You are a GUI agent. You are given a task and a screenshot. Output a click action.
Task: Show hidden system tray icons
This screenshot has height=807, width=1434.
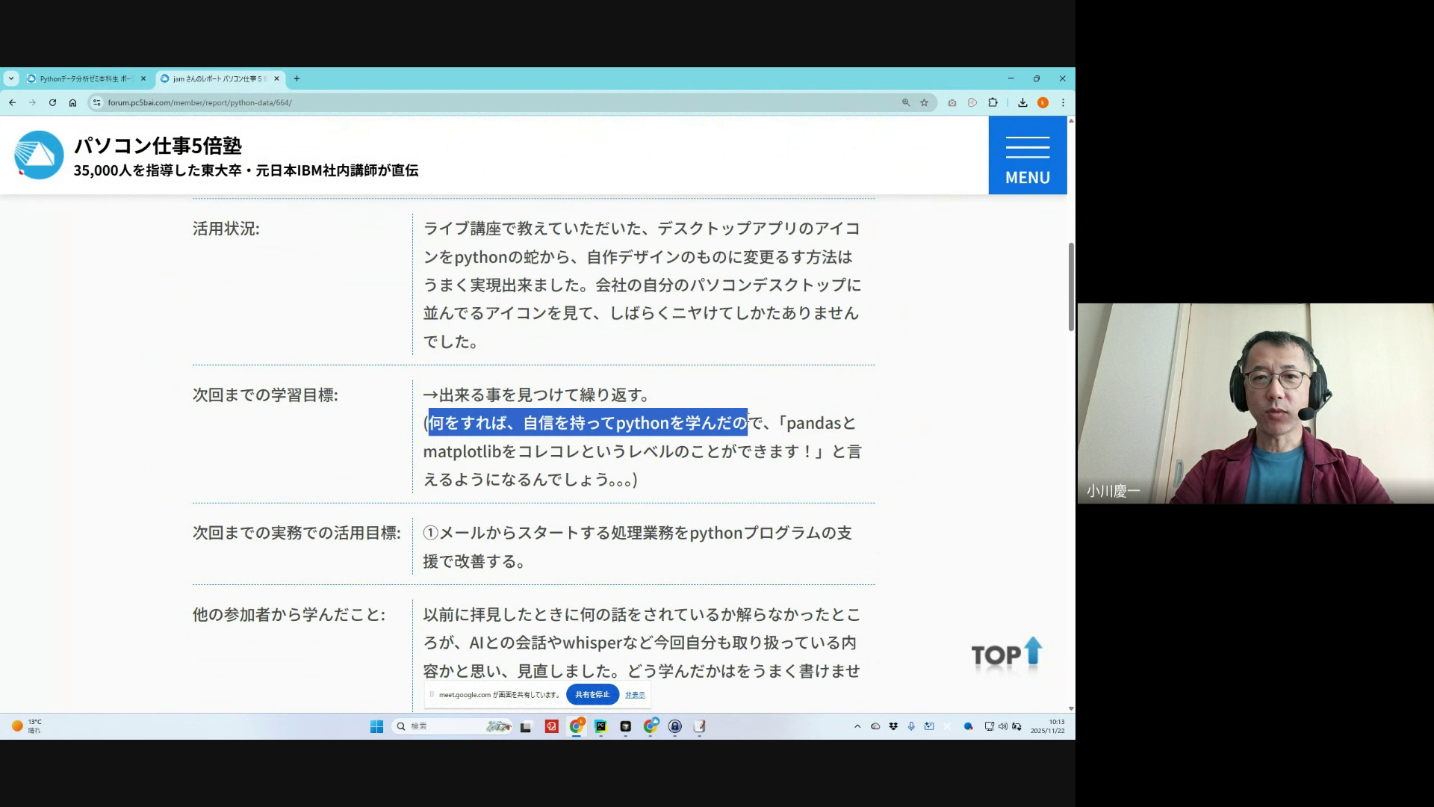(857, 726)
